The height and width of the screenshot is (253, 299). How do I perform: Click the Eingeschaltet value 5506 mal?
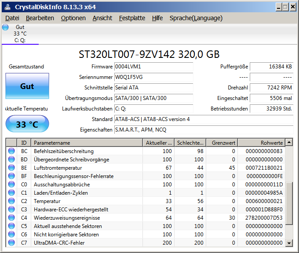272,98
